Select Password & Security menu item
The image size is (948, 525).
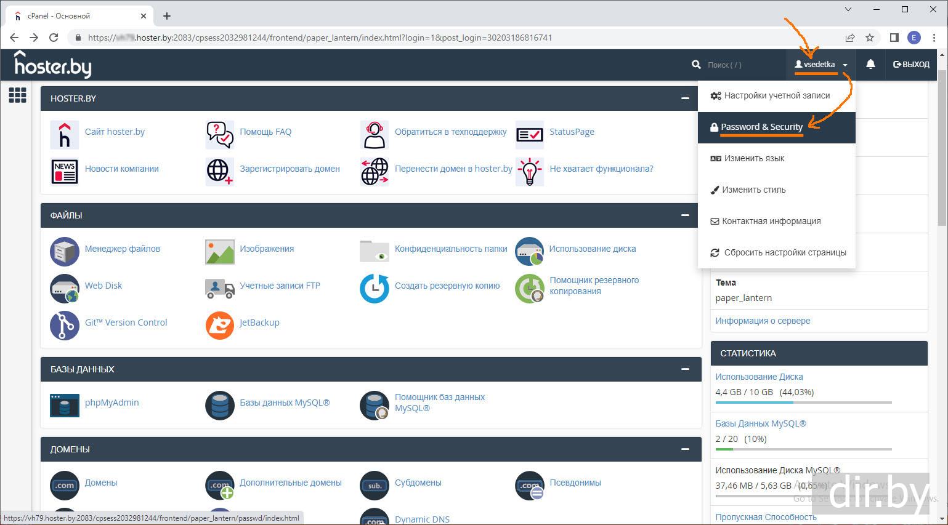(761, 127)
